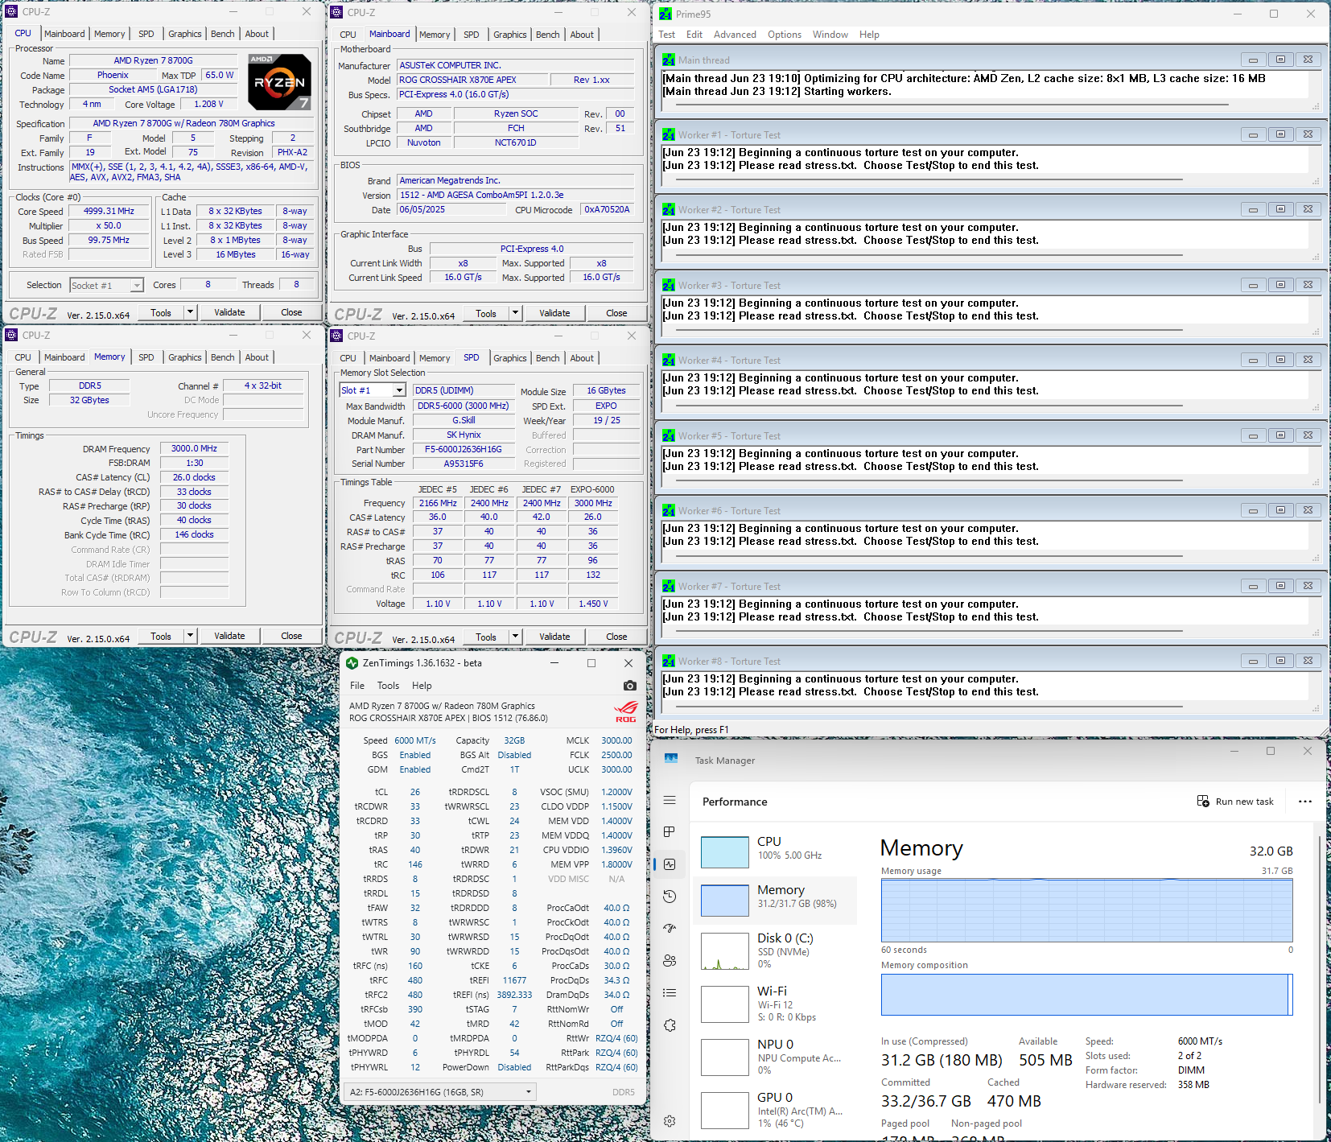The width and height of the screenshot is (1331, 1142).
Task: Select Memory entry in Task Manager performance list
Action: point(776,901)
